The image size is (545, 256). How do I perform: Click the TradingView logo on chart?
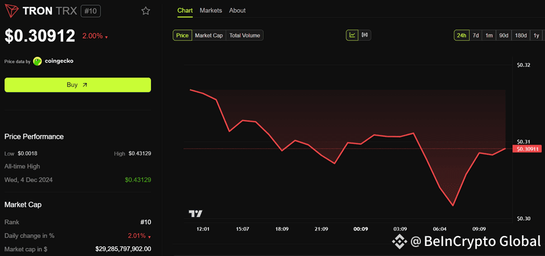(195, 213)
